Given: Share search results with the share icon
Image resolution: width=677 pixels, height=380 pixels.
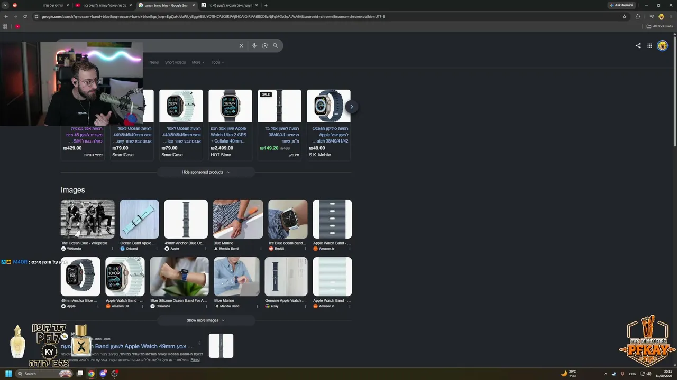Looking at the screenshot, I should pos(638,46).
